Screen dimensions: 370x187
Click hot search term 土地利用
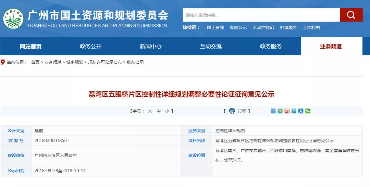311,28
